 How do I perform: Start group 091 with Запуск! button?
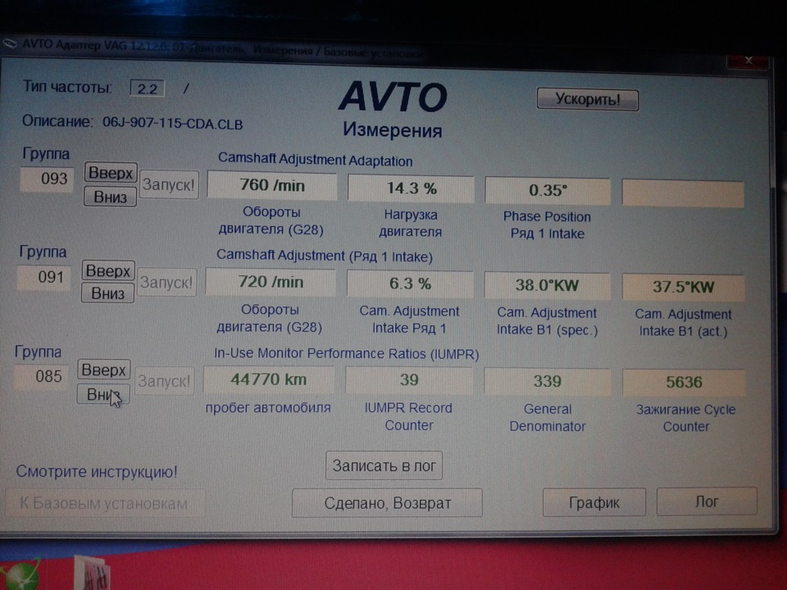[166, 283]
